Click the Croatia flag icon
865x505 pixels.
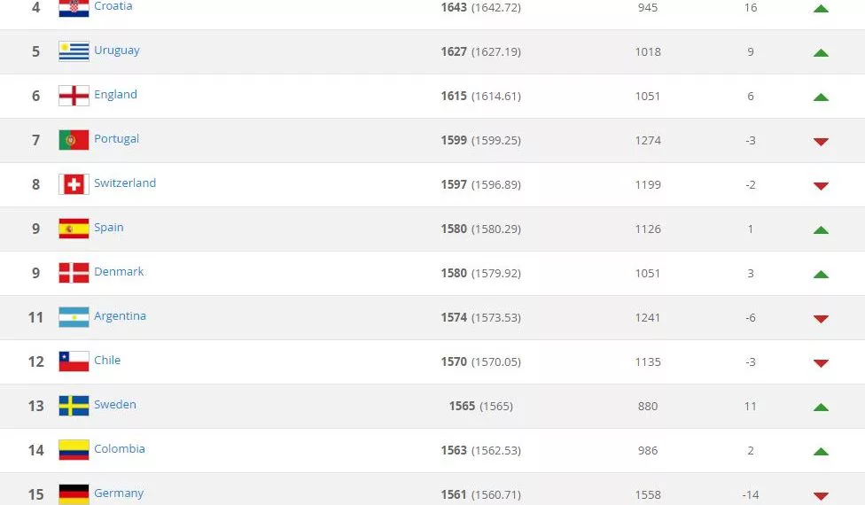pos(74,8)
